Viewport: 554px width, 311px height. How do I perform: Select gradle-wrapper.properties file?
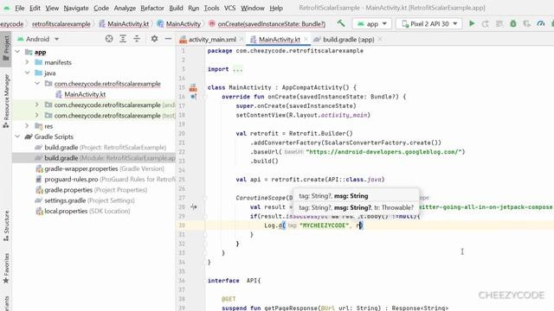100,168
